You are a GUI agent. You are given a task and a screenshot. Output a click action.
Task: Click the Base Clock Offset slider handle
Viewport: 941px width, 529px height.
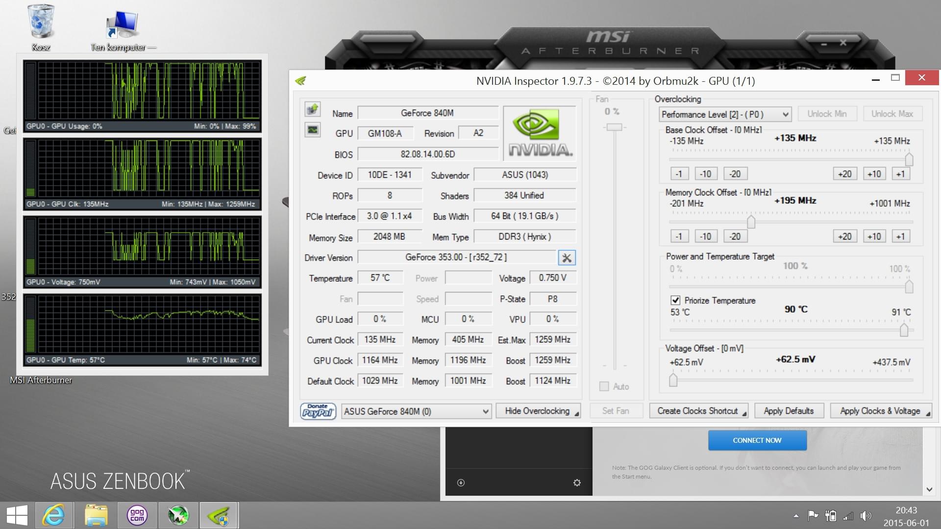[x=909, y=159]
